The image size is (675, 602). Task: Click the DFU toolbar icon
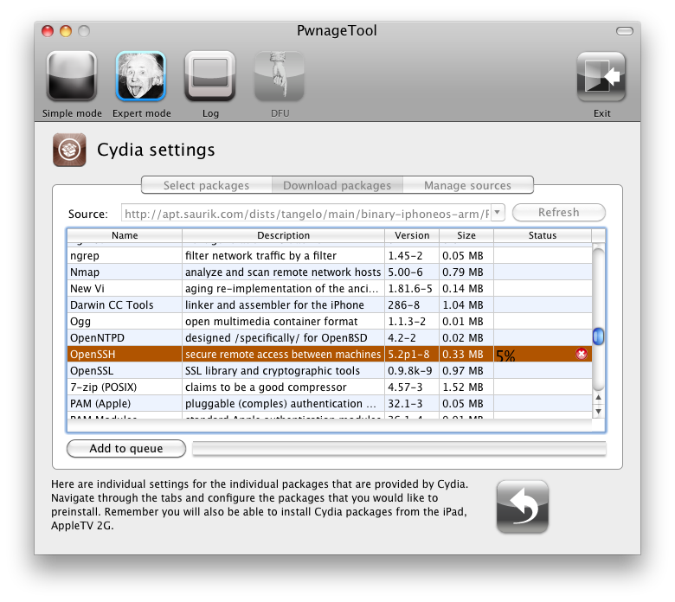coord(279,77)
